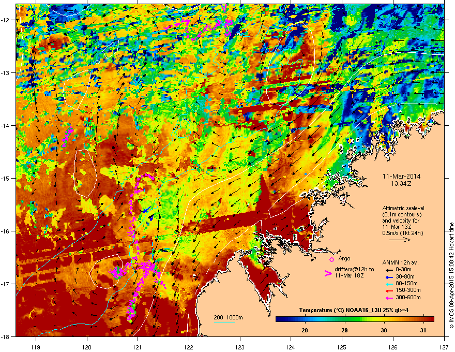Click the '28' color bar tick label
The image size is (455, 352).
pos(305,330)
